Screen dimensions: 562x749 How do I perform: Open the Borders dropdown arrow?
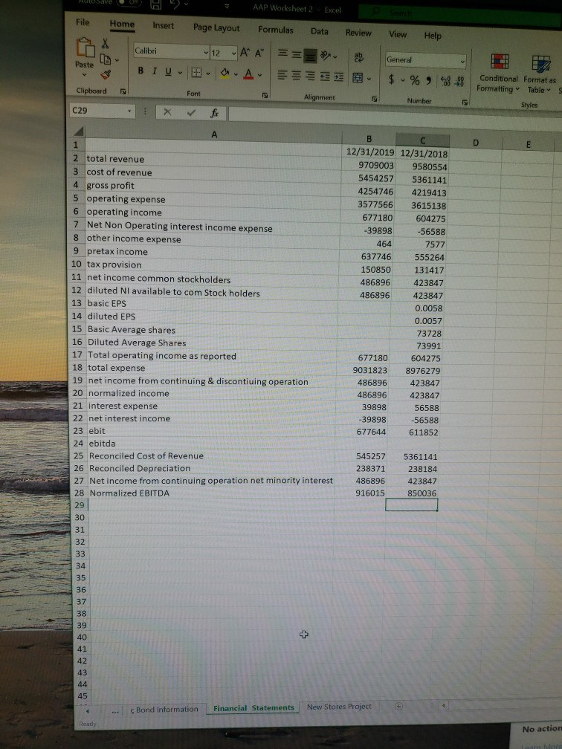pos(208,73)
